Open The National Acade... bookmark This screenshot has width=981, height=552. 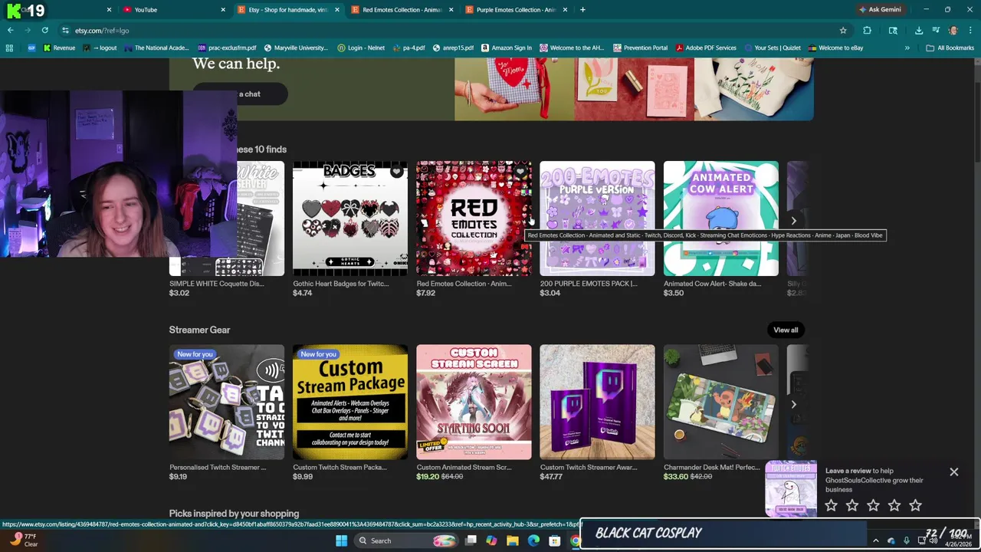click(156, 48)
